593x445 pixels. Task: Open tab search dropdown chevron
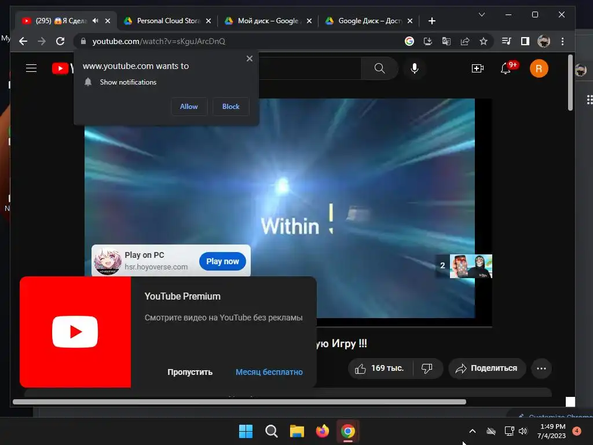(x=482, y=14)
